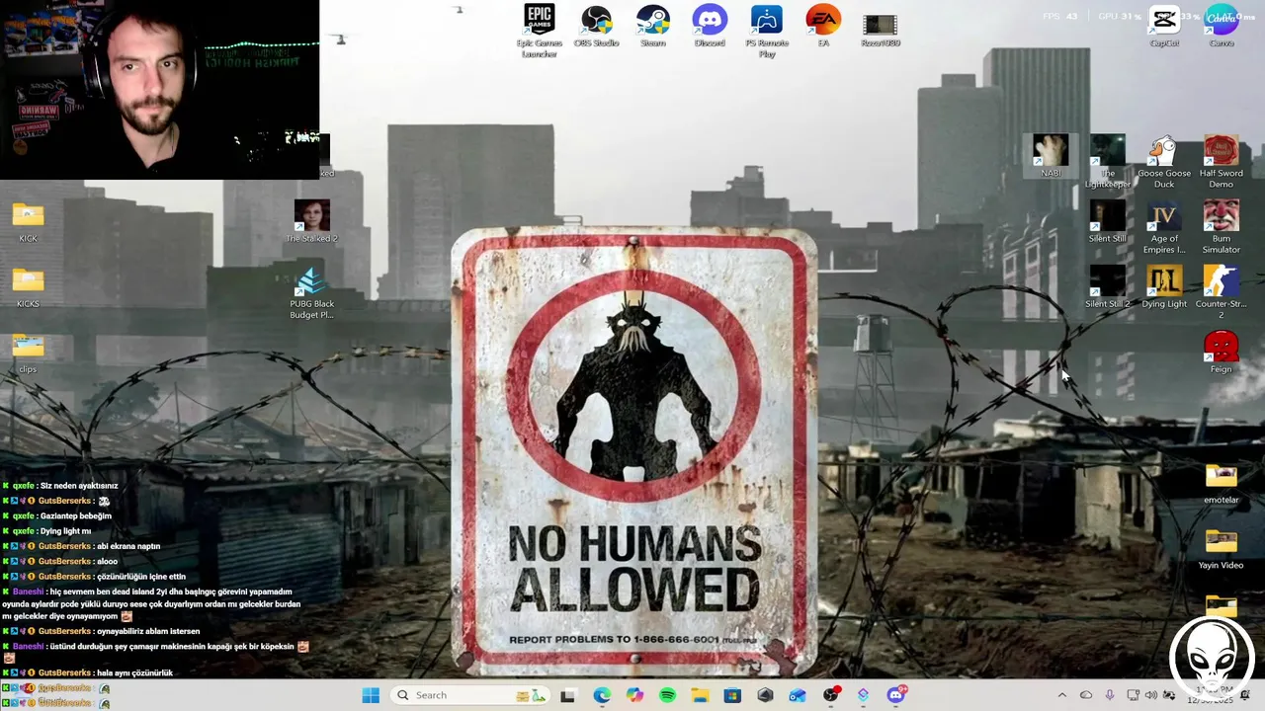Image resolution: width=1265 pixels, height=711 pixels.
Task: Select the Steam desktop icon
Action: 652,27
